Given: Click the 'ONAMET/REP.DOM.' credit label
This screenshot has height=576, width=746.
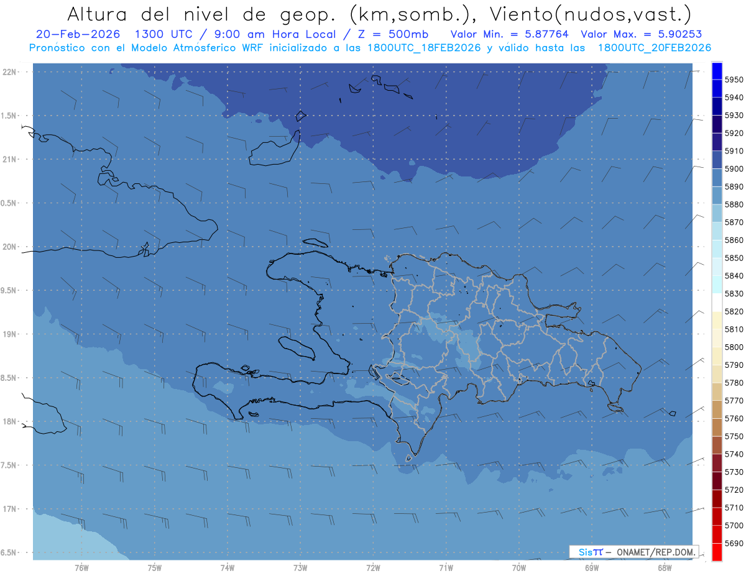Looking at the screenshot, I should [x=656, y=552].
